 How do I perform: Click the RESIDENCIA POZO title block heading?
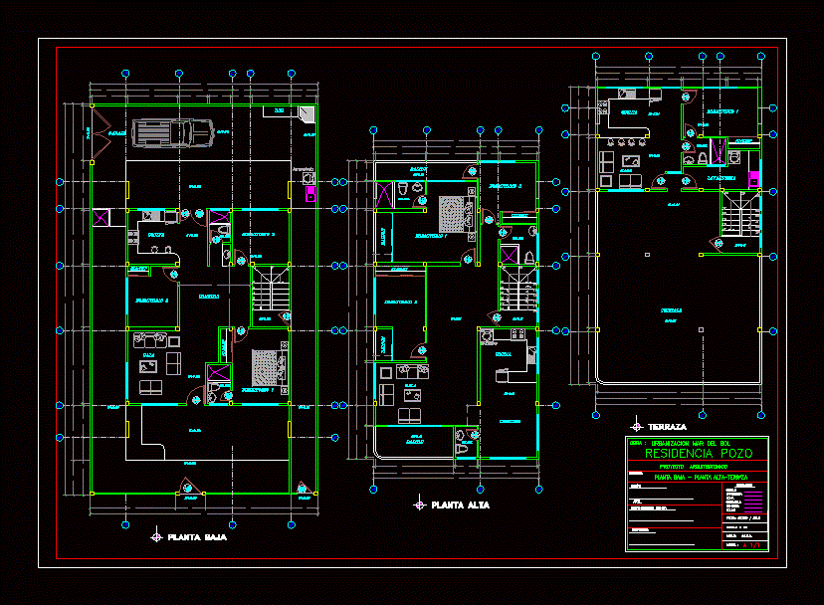click(699, 453)
